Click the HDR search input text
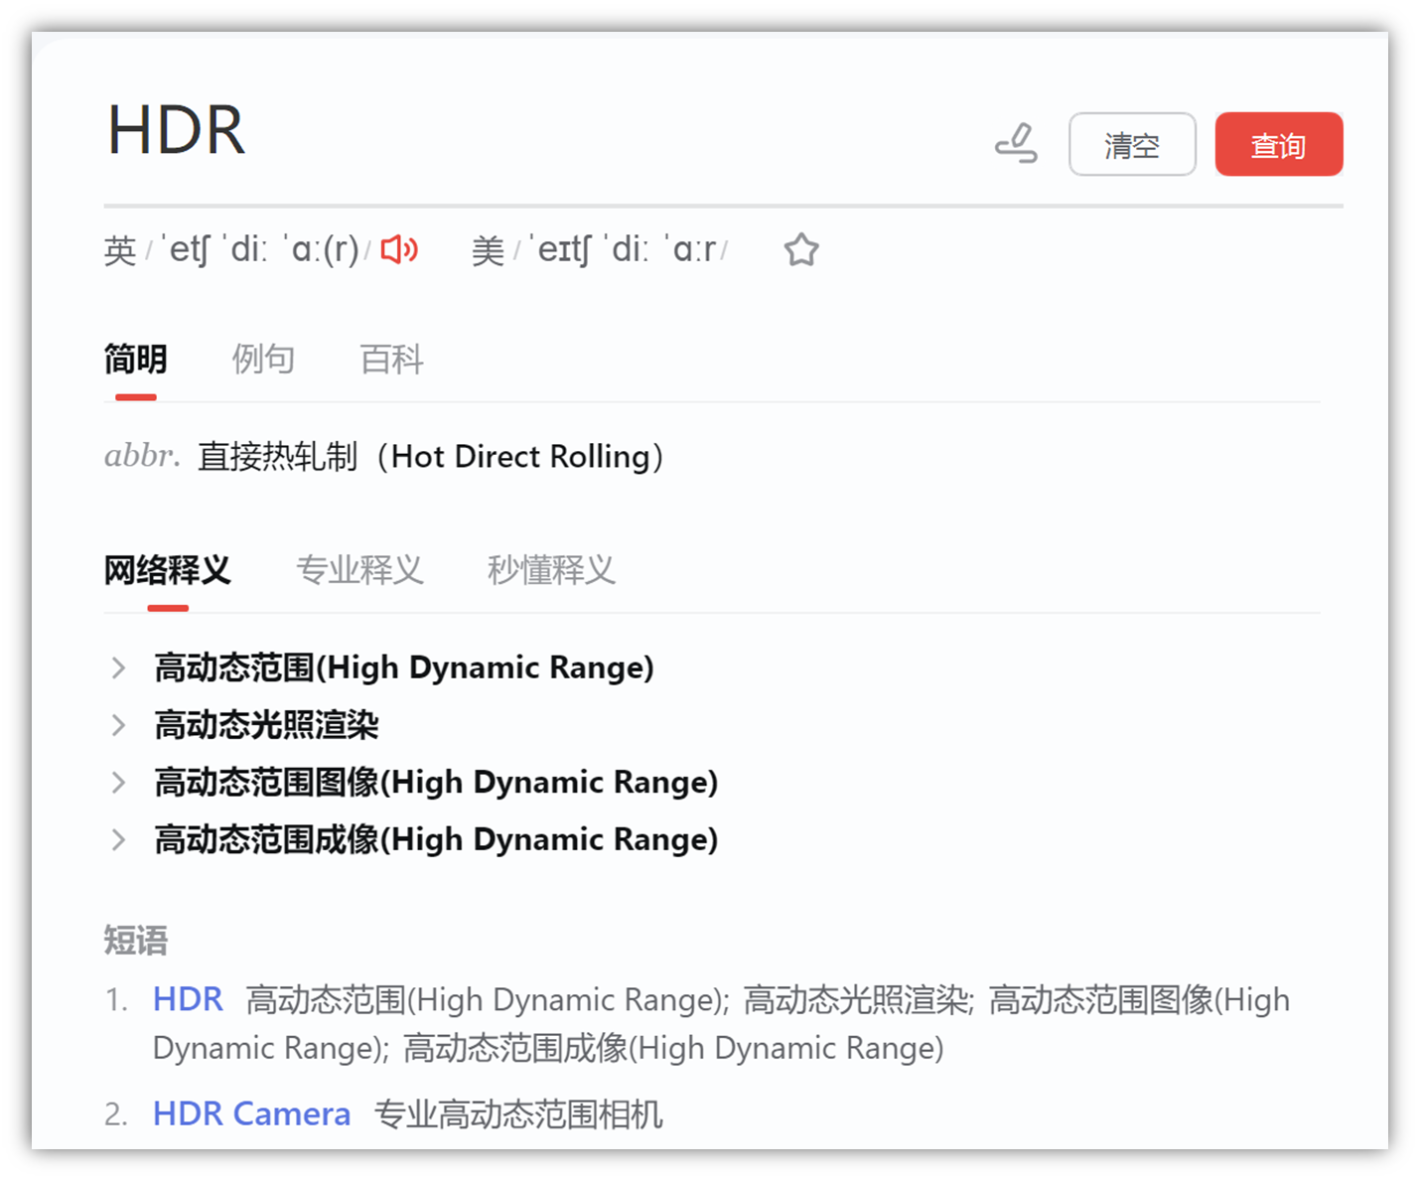The image size is (1420, 1181). 177,131
